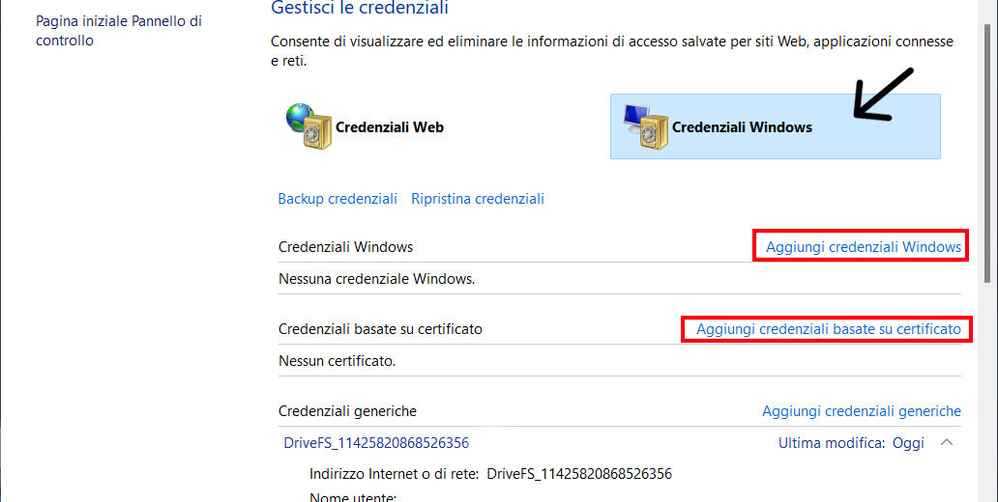
Task: Click the Credenziali Web globe-and-safe icon
Action: (308, 126)
